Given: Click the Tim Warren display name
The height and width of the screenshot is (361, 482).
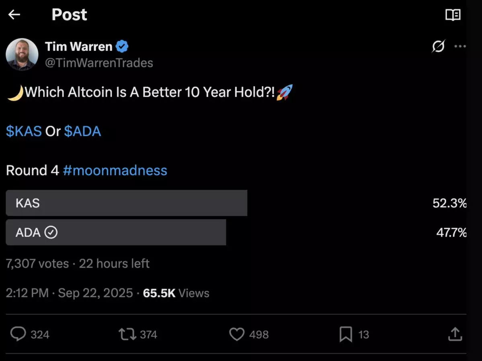Looking at the screenshot, I should 79,47.
